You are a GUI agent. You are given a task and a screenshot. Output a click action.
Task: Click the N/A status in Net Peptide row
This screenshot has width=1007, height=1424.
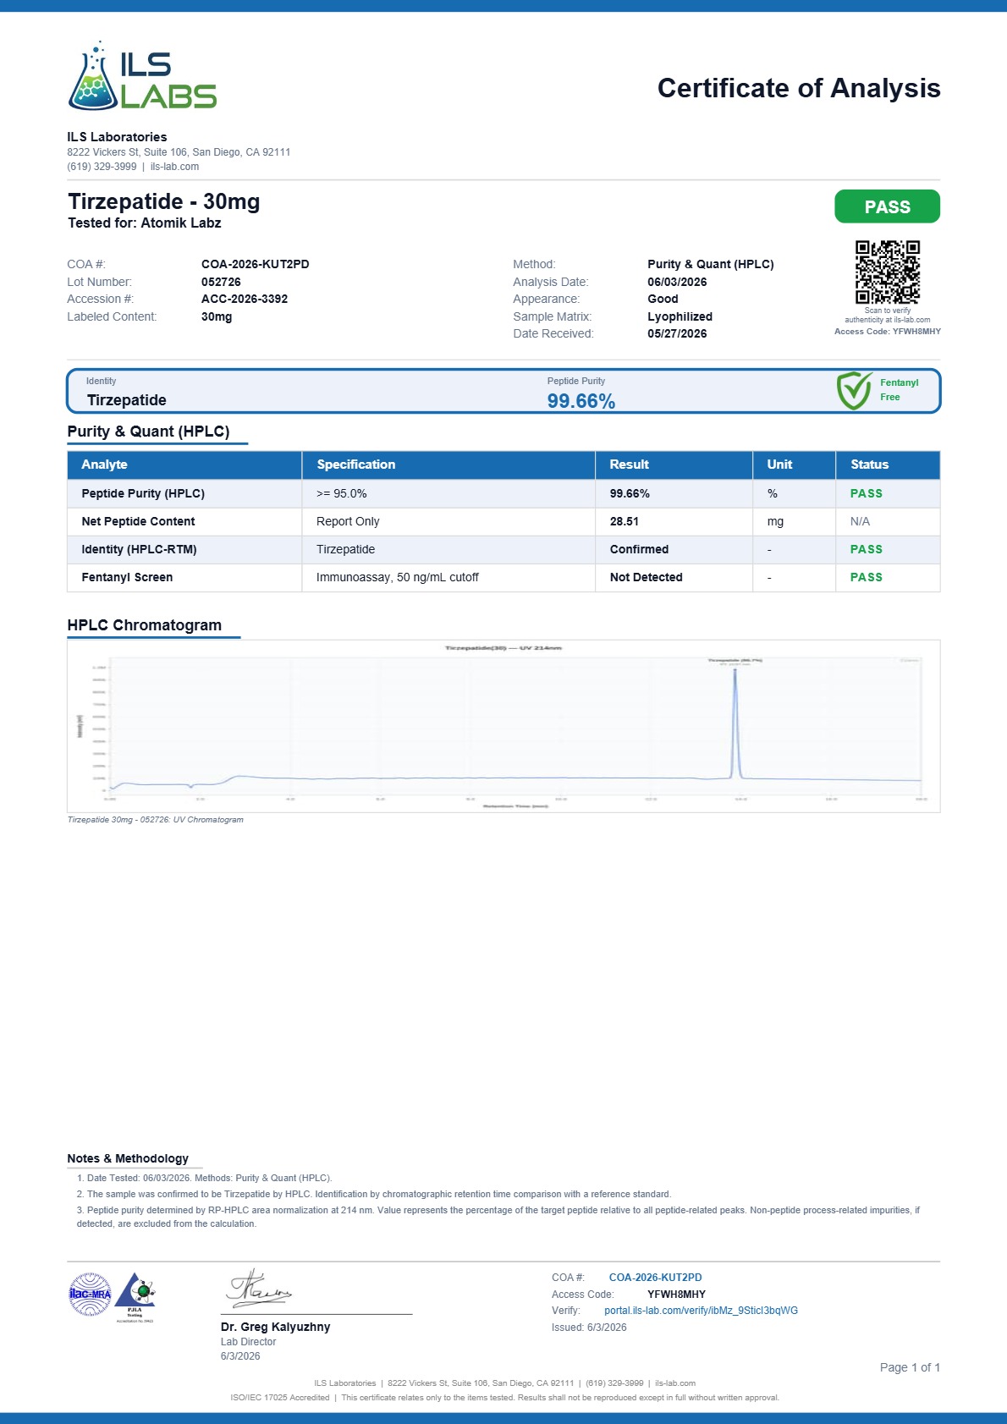860,521
